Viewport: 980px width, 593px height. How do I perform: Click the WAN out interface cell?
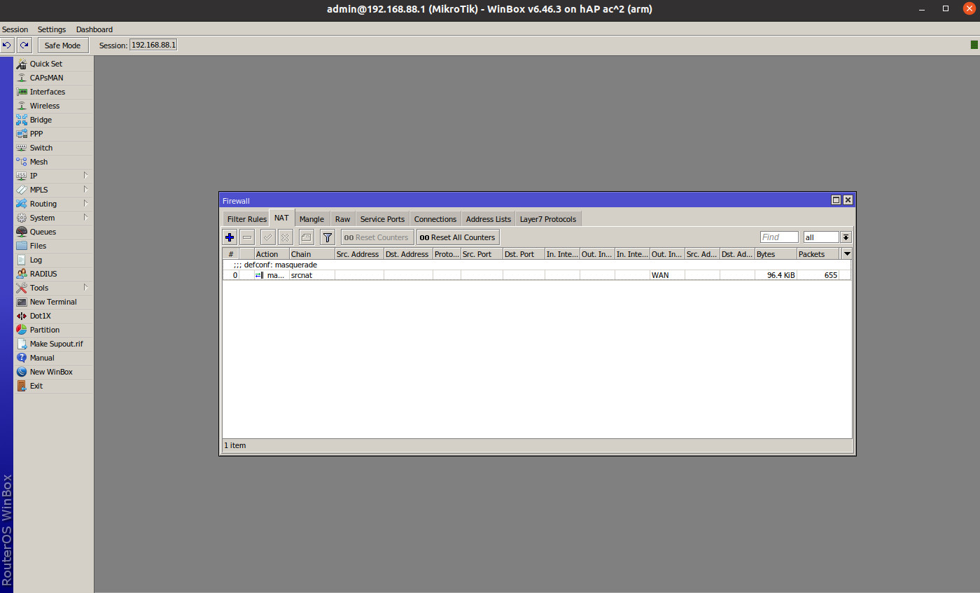667,275
